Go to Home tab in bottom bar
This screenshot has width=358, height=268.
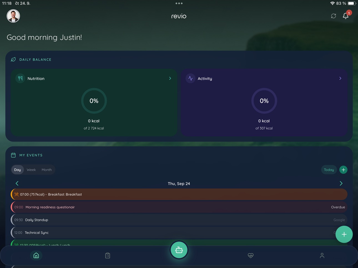coord(36,256)
